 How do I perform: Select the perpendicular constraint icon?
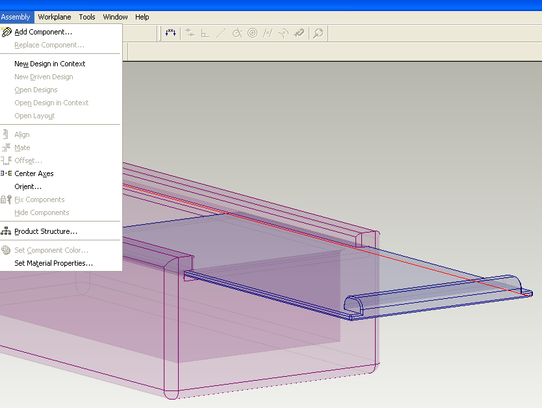pyautogui.click(x=205, y=33)
